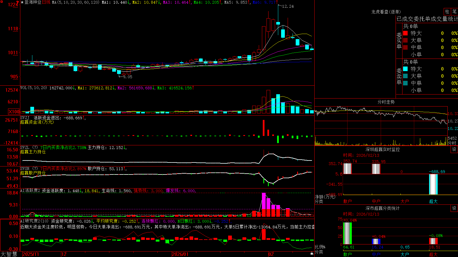The image size is (458, 257).
Task: Click the 超赢资金流(万元) yellow label
Action: coord(37,122)
